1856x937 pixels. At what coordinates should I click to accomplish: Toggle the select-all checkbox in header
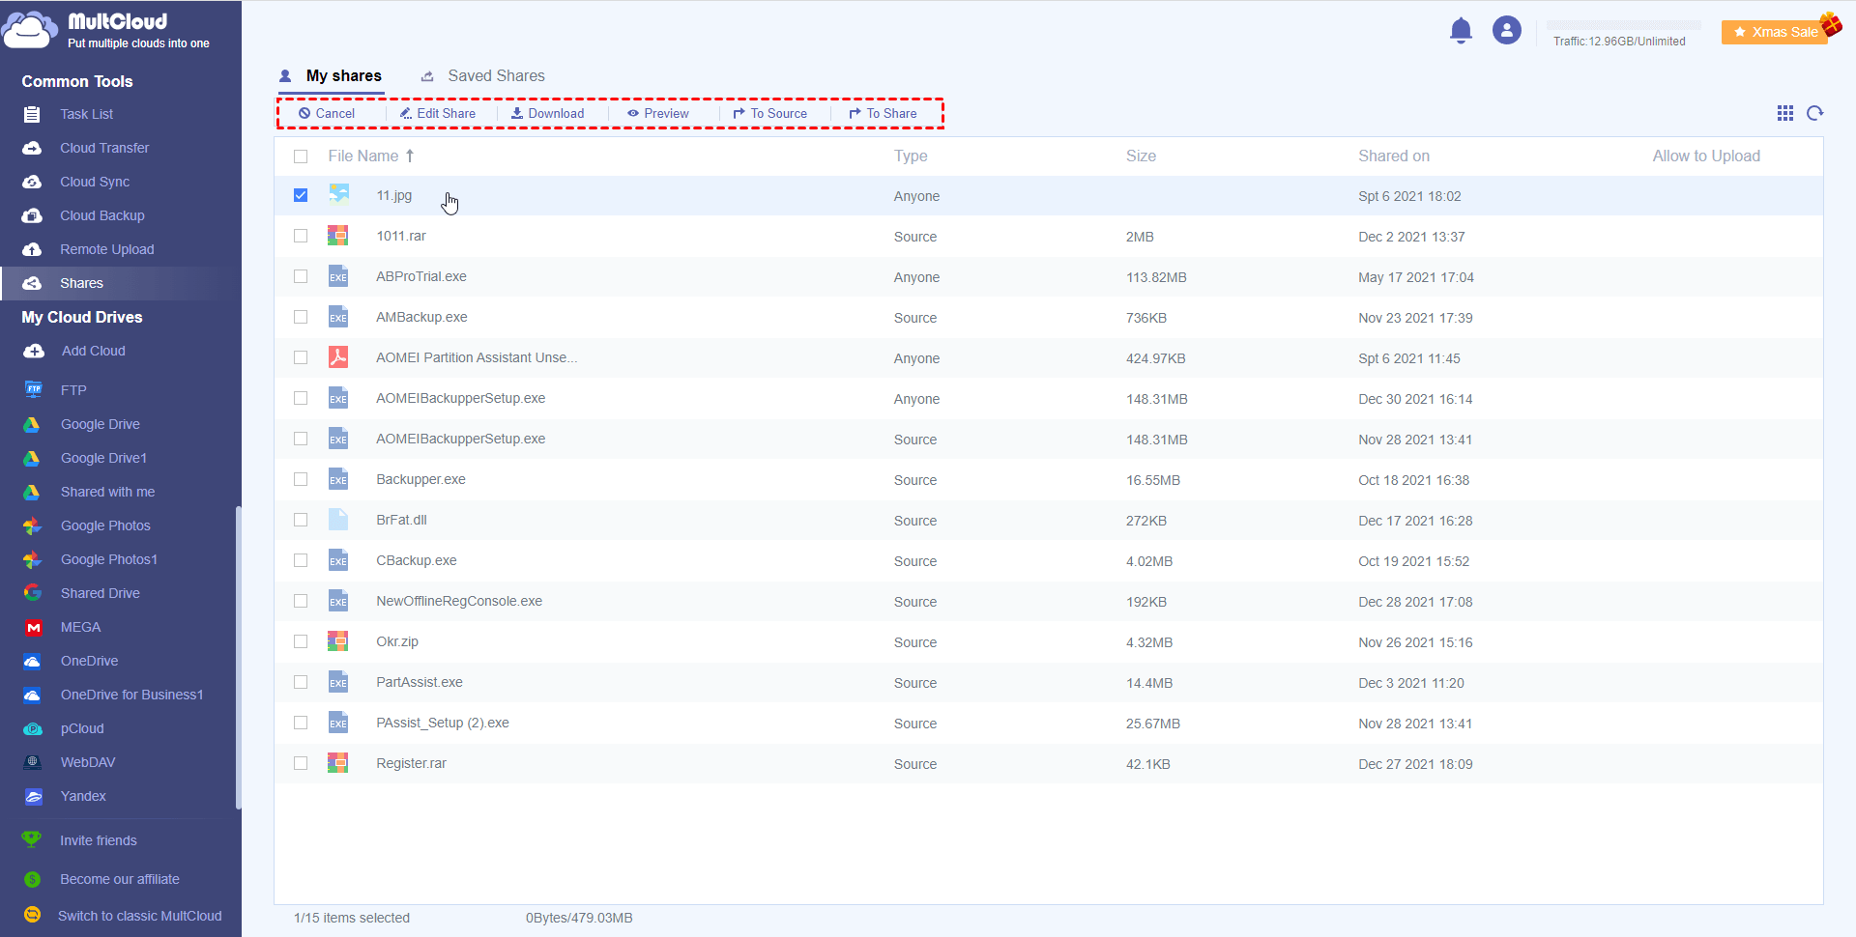click(301, 156)
